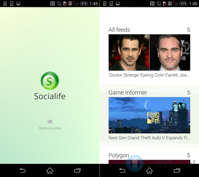Tap NFC status icon on left phone
Image resolution: width=199 pixels, height=177 pixels.
pos(53,3)
